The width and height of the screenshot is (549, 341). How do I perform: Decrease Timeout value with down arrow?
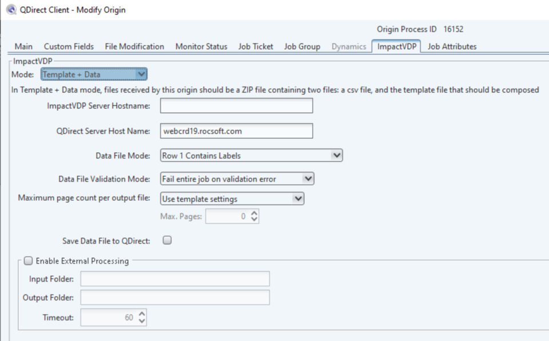click(x=142, y=321)
